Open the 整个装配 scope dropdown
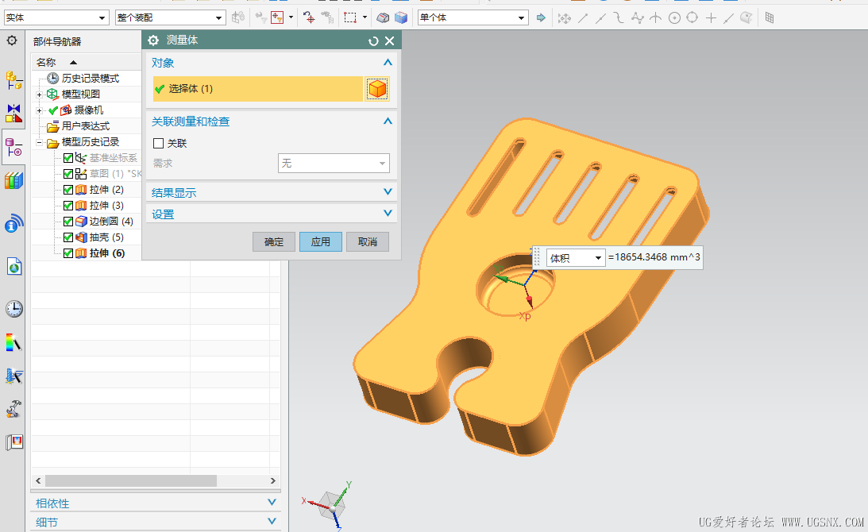Image resolution: width=868 pixels, height=532 pixels. (x=171, y=17)
